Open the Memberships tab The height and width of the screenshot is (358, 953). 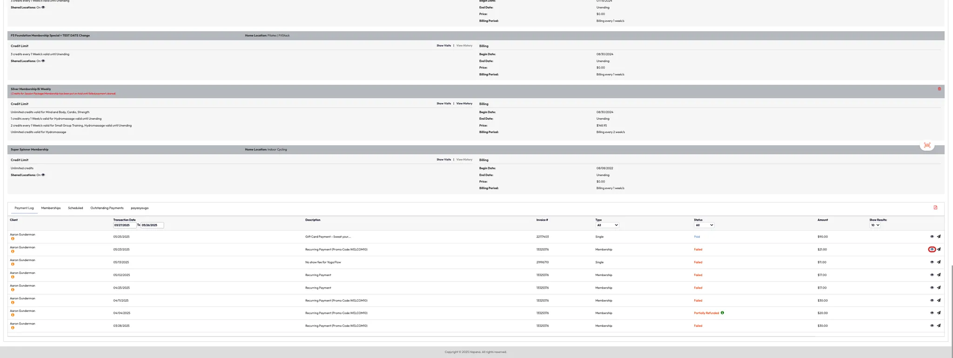(51, 208)
